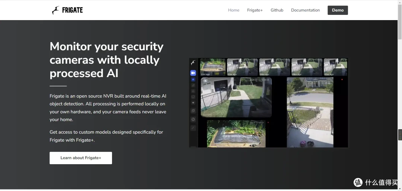The width and height of the screenshot is (402, 191).
Task: Click the monitor-shaped icon in demo sidebar
Action: click(193, 97)
